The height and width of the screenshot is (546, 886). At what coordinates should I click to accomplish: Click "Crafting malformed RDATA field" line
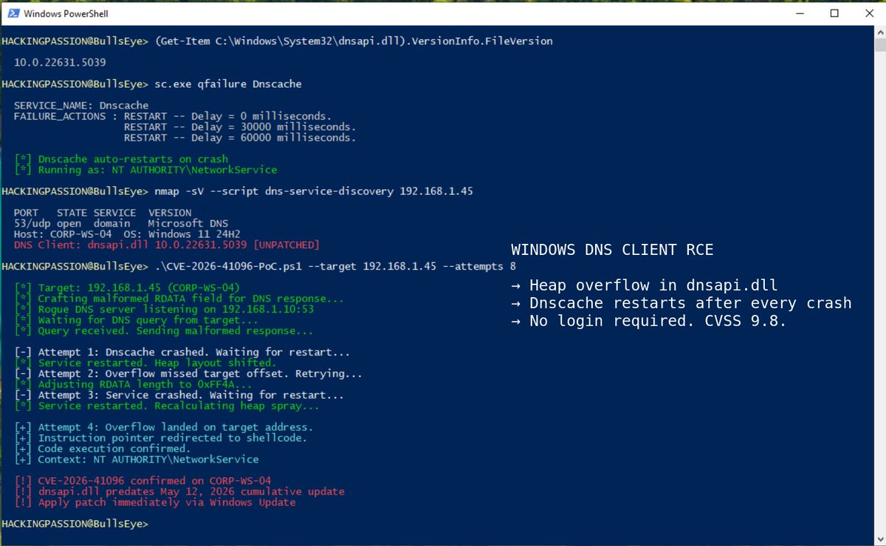pyautogui.click(x=179, y=298)
